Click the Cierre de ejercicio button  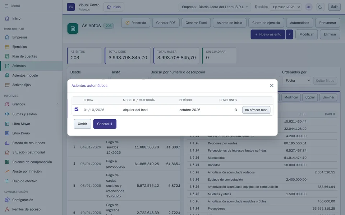click(266, 23)
